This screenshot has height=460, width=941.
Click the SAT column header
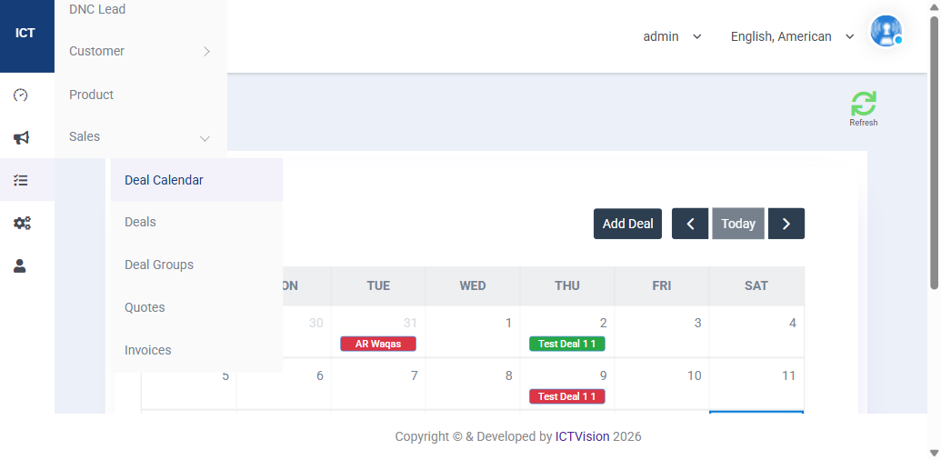(756, 286)
